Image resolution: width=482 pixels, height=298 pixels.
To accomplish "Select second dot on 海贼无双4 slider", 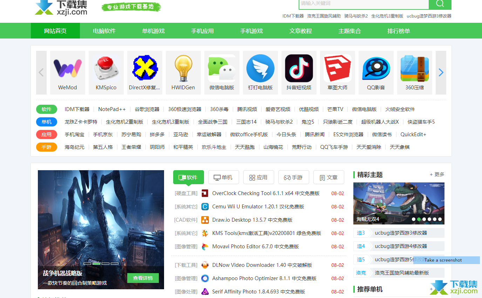I will point(419,219).
